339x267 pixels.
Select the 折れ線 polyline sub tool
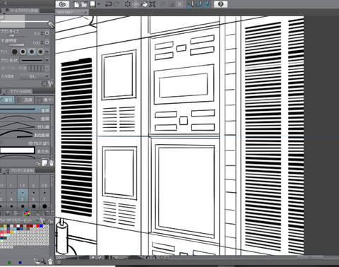[x=25, y=126]
